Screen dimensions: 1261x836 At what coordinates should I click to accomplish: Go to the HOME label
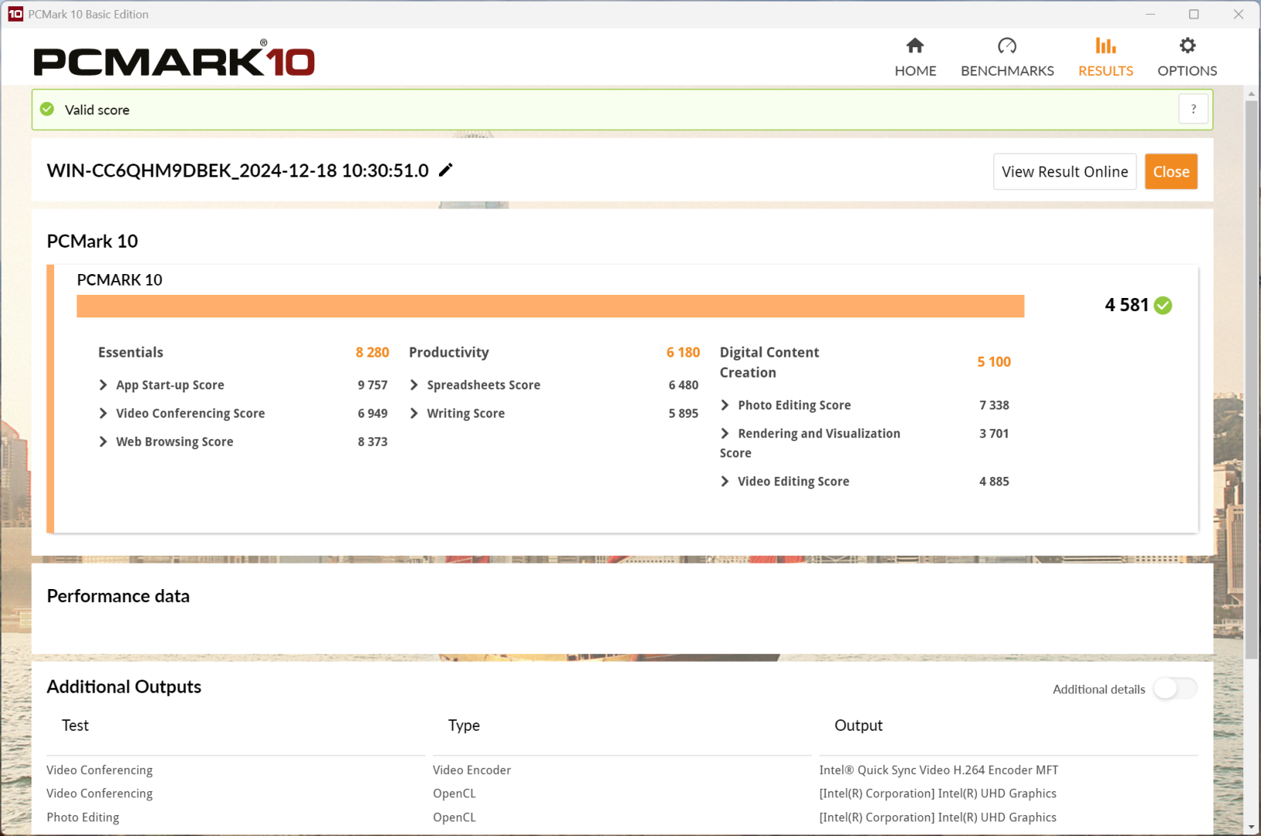click(x=915, y=70)
